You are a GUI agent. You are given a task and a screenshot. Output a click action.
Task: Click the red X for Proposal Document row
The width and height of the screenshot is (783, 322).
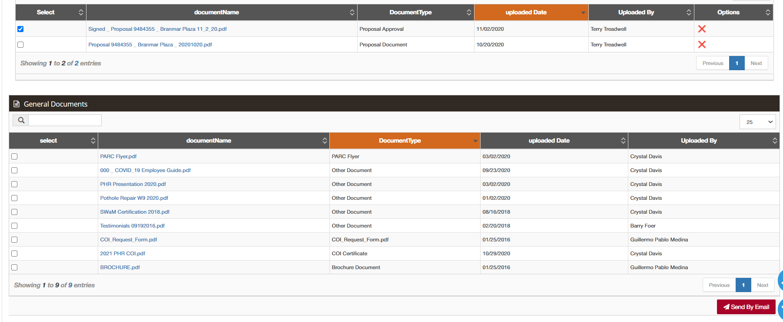(x=702, y=45)
